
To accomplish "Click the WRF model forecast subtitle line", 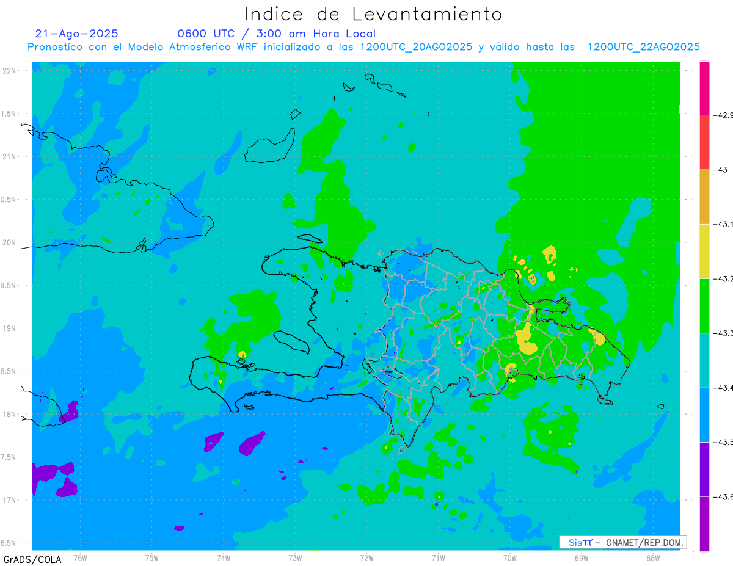I will (x=363, y=47).
